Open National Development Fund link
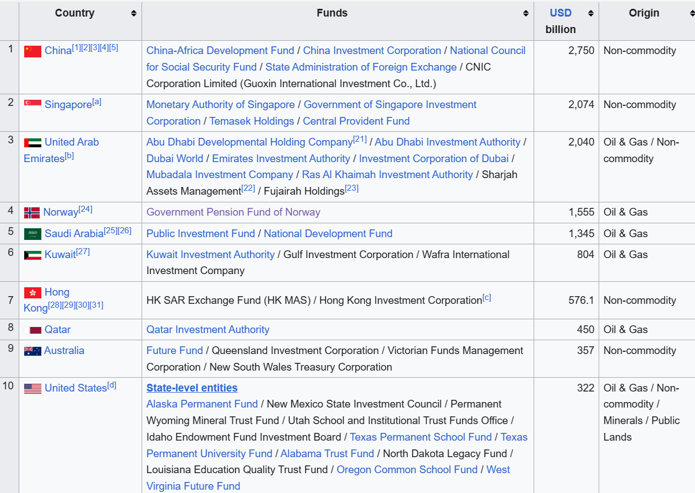Image resolution: width=695 pixels, height=493 pixels. pyautogui.click(x=328, y=234)
